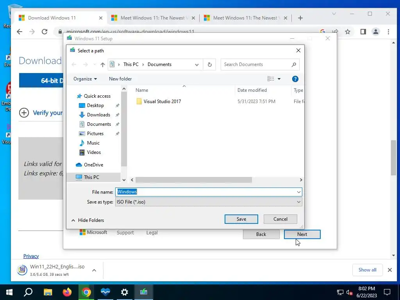Open File Explorer from taskbar

pyautogui.click(x=48, y=292)
